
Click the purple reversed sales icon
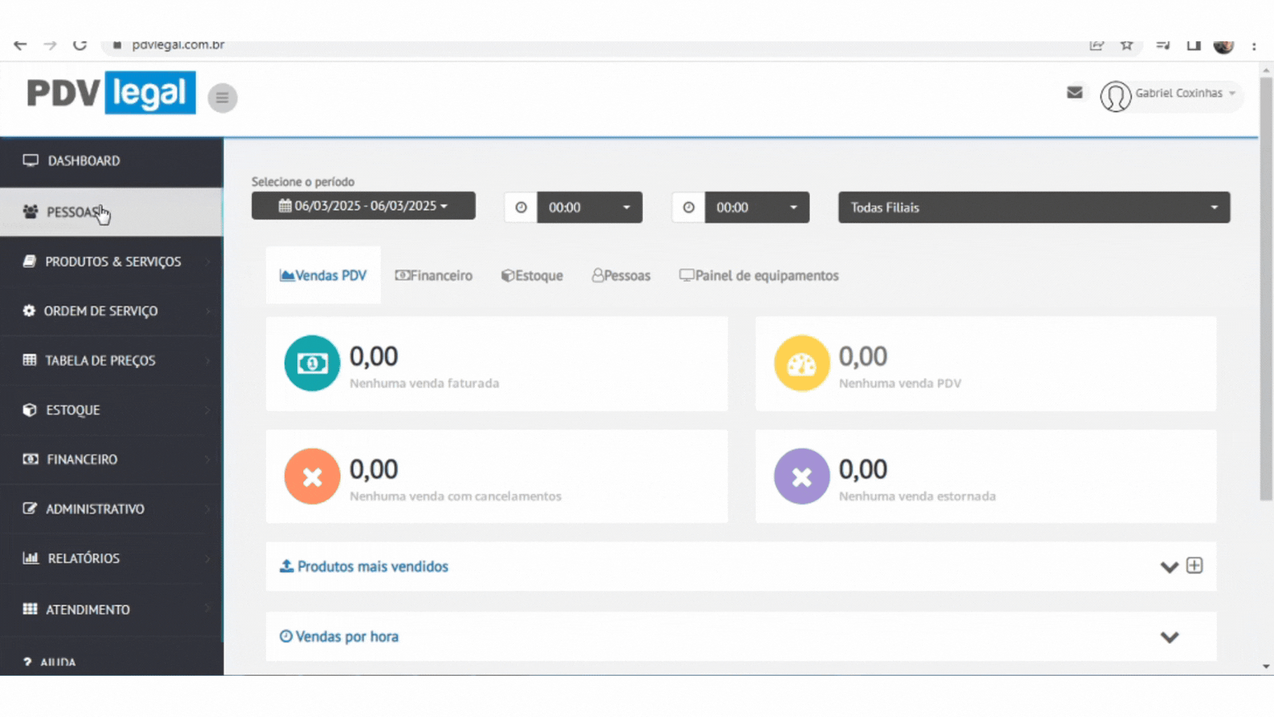coord(802,477)
